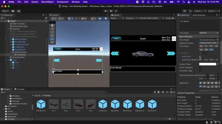
Task: Enable the Override Tags checkbox
Action: [x=200, y=71]
